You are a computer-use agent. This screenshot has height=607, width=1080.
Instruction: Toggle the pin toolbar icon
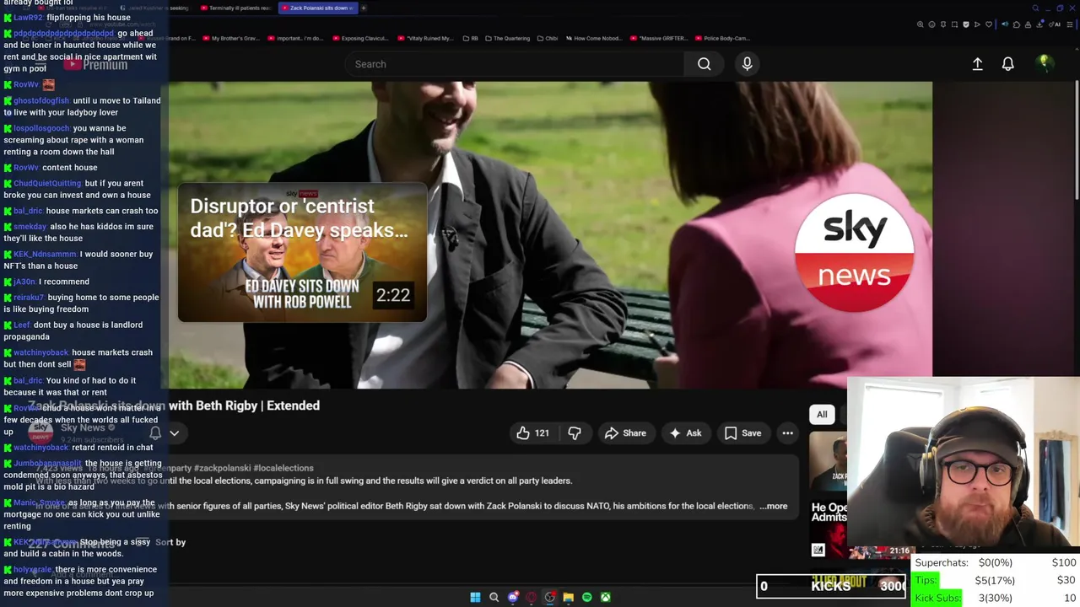click(x=943, y=24)
